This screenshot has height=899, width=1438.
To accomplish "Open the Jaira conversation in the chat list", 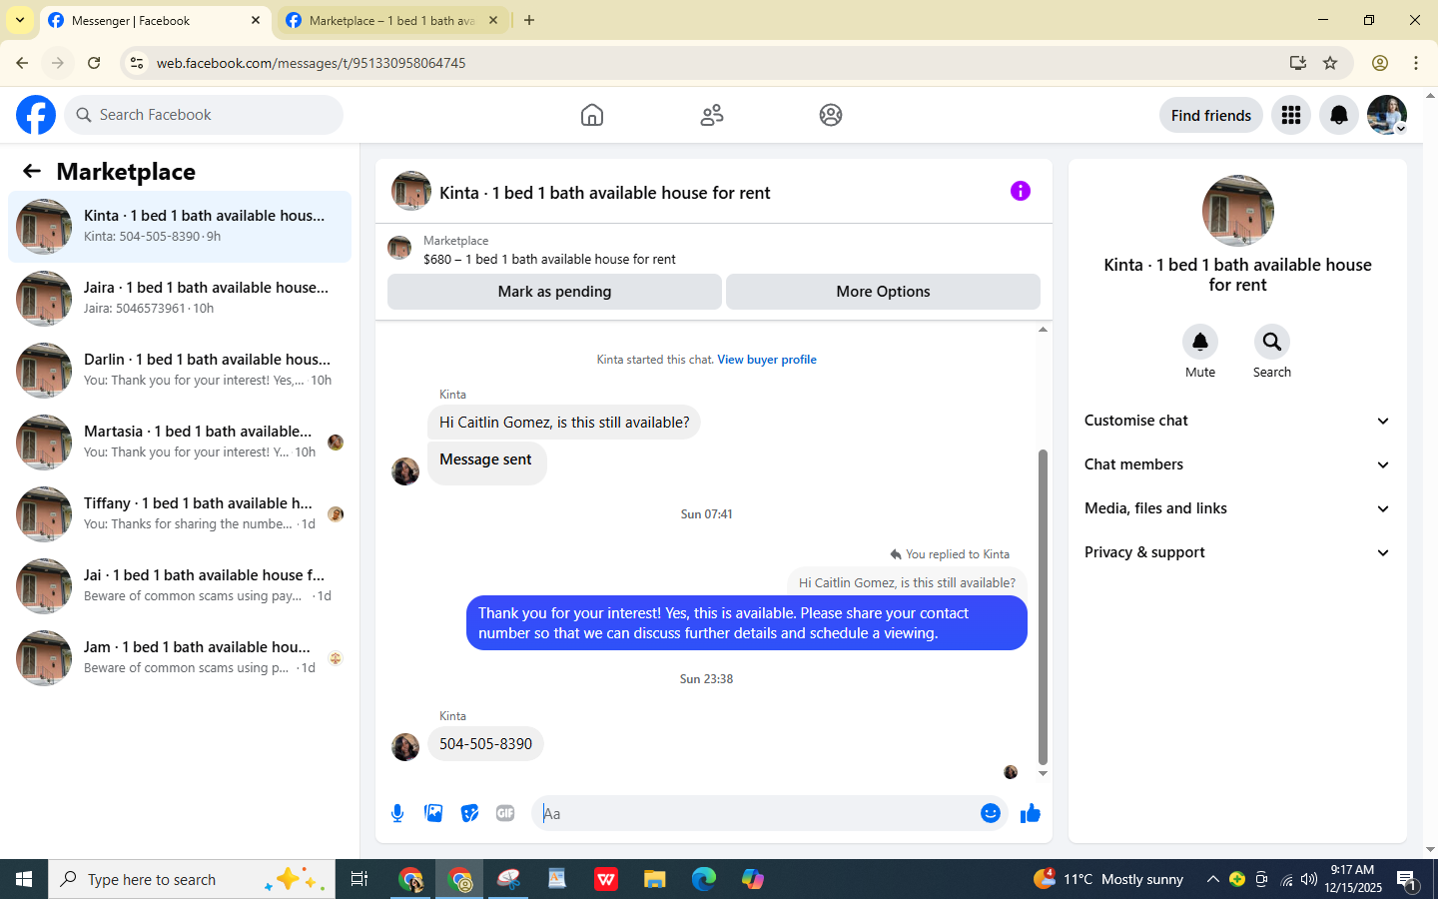I will click(x=180, y=299).
